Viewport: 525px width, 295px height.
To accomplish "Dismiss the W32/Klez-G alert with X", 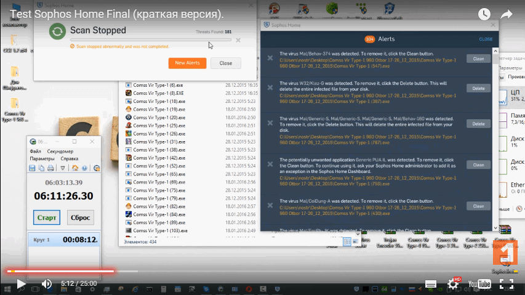I will click(270, 87).
